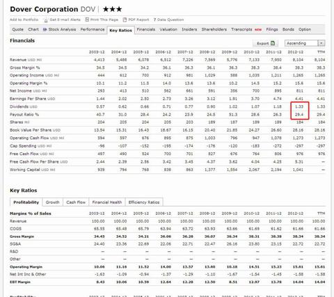334x297 pixels.
Task: Click the PDF Report document icon
Action: [x=125, y=19]
